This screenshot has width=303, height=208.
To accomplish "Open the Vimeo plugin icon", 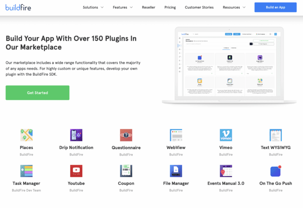I will (226, 135).
